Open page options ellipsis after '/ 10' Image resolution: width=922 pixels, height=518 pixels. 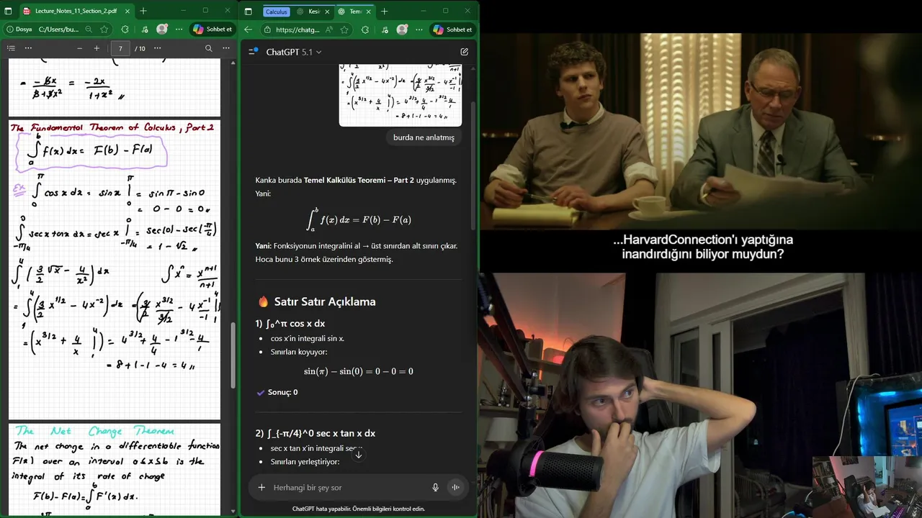(x=157, y=48)
